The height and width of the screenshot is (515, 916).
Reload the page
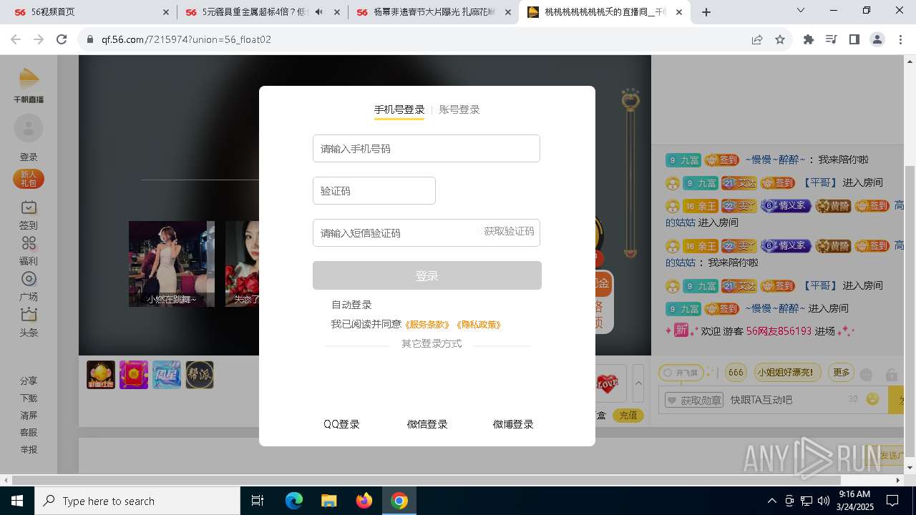(x=62, y=40)
